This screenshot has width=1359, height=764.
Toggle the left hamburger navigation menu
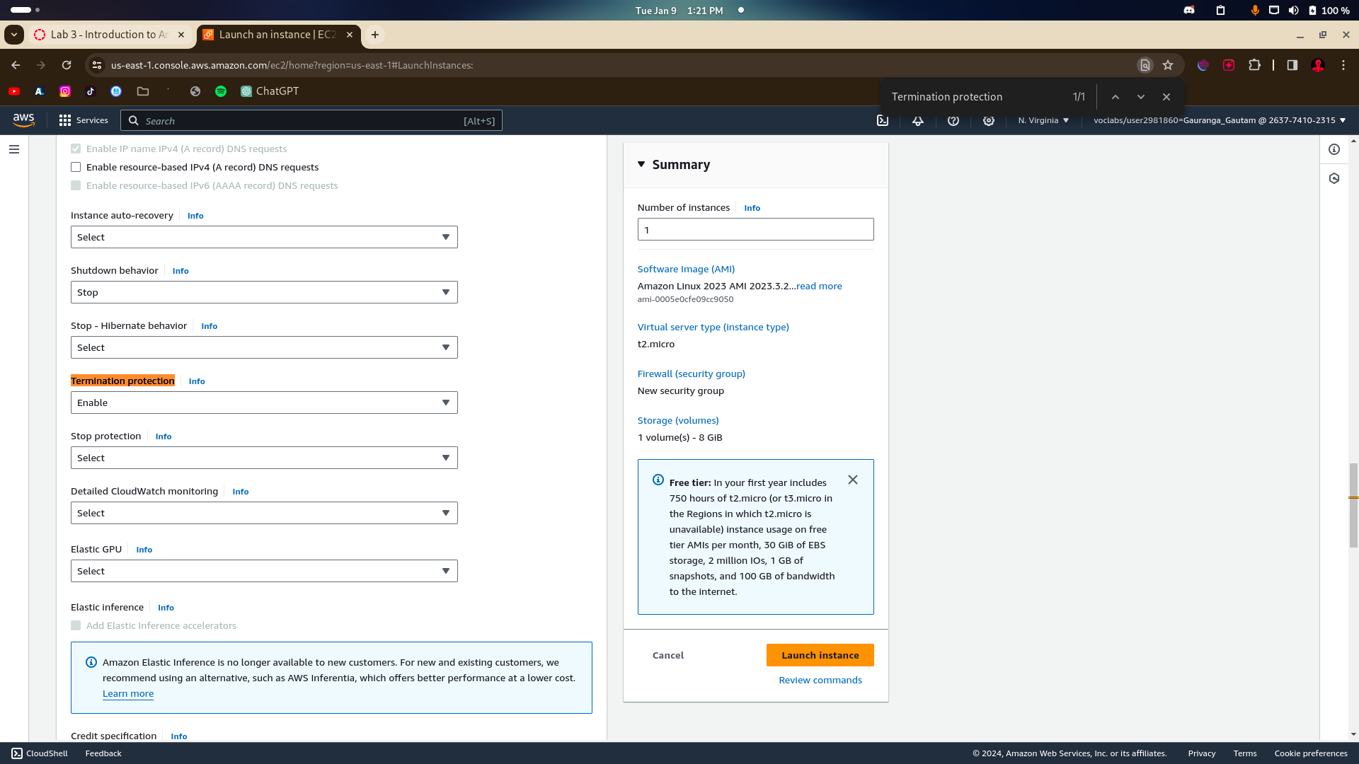14,149
